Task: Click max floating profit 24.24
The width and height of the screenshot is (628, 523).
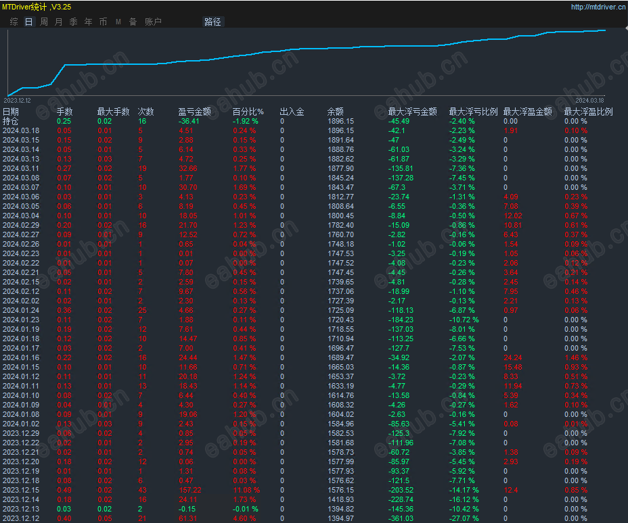Action: click(x=513, y=358)
